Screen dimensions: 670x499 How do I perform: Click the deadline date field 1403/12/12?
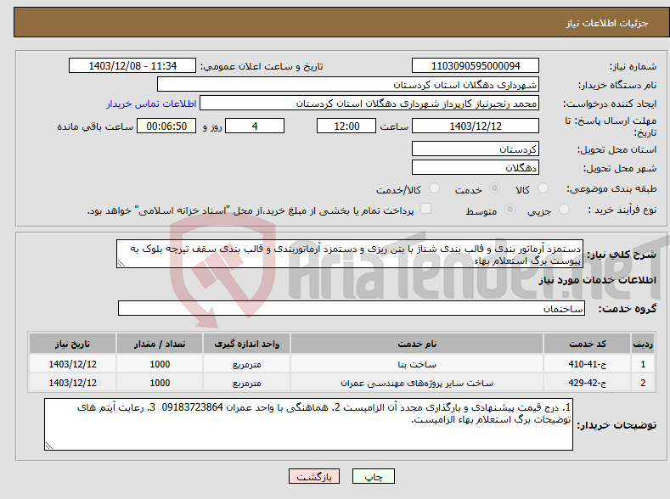(x=476, y=126)
